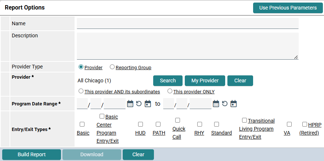Set start date to today icon

(148, 104)
